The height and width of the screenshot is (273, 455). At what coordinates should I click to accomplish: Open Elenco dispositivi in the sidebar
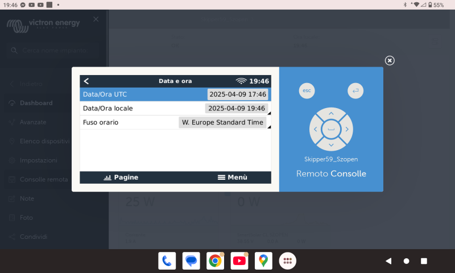point(45,141)
